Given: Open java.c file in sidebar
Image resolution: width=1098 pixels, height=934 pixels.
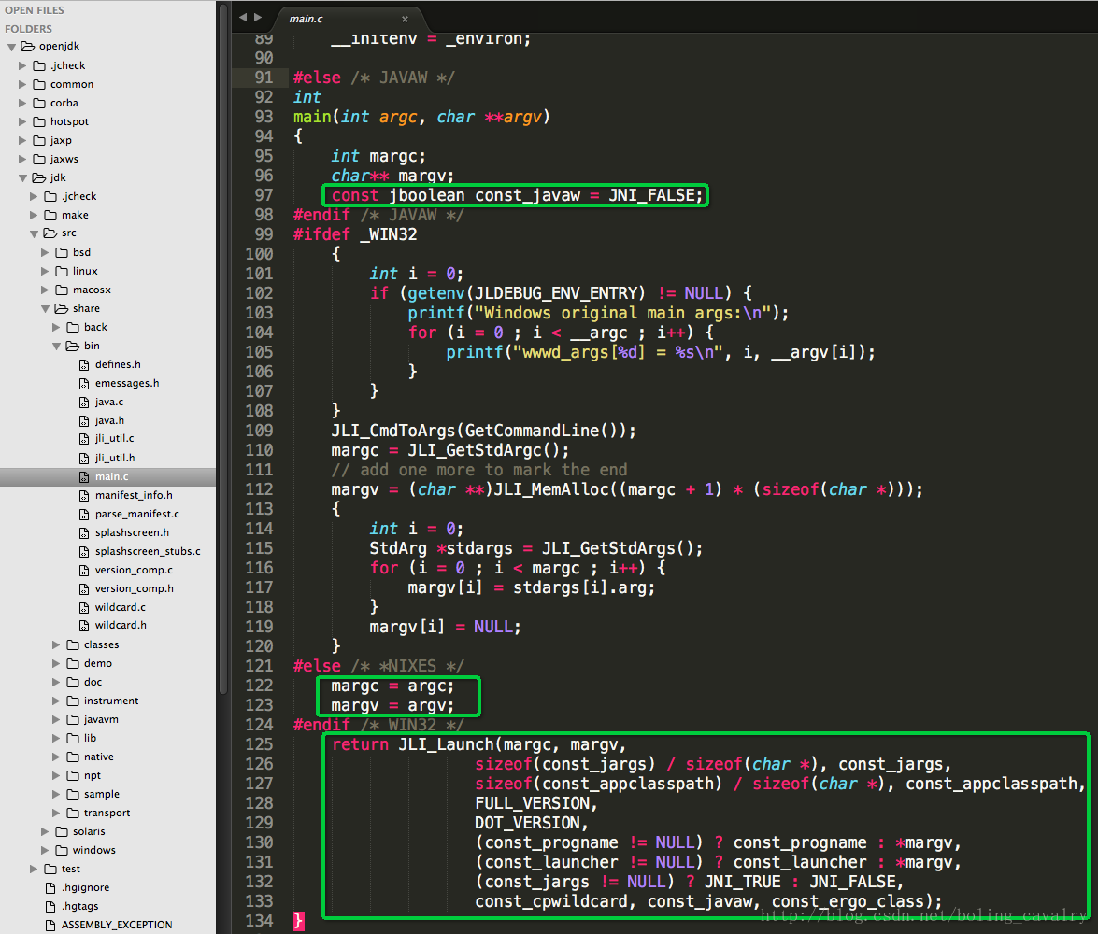Looking at the screenshot, I should click(x=108, y=402).
